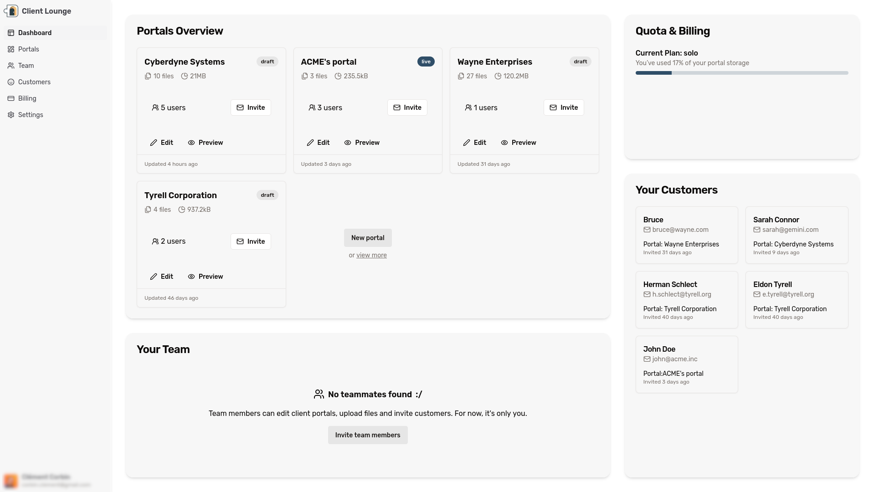The width and height of the screenshot is (874, 492).
Task: Click the Preview eye icon on ACME's portal
Action: (x=348, y=143)
